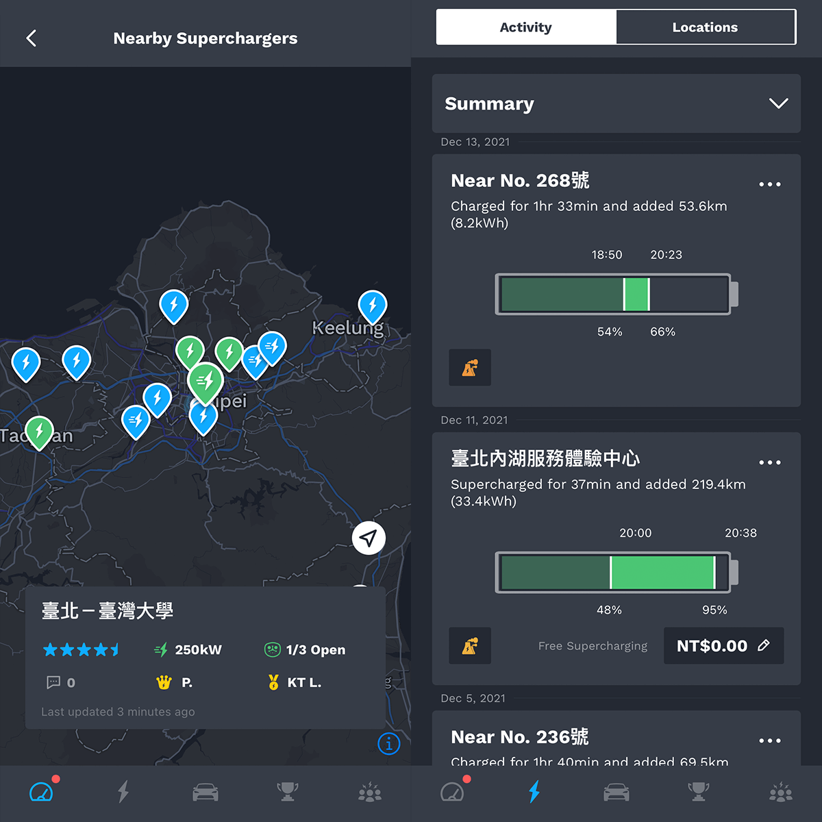Tap the '20:38' charge end time

pyautogui.click(x=741, y=533)
